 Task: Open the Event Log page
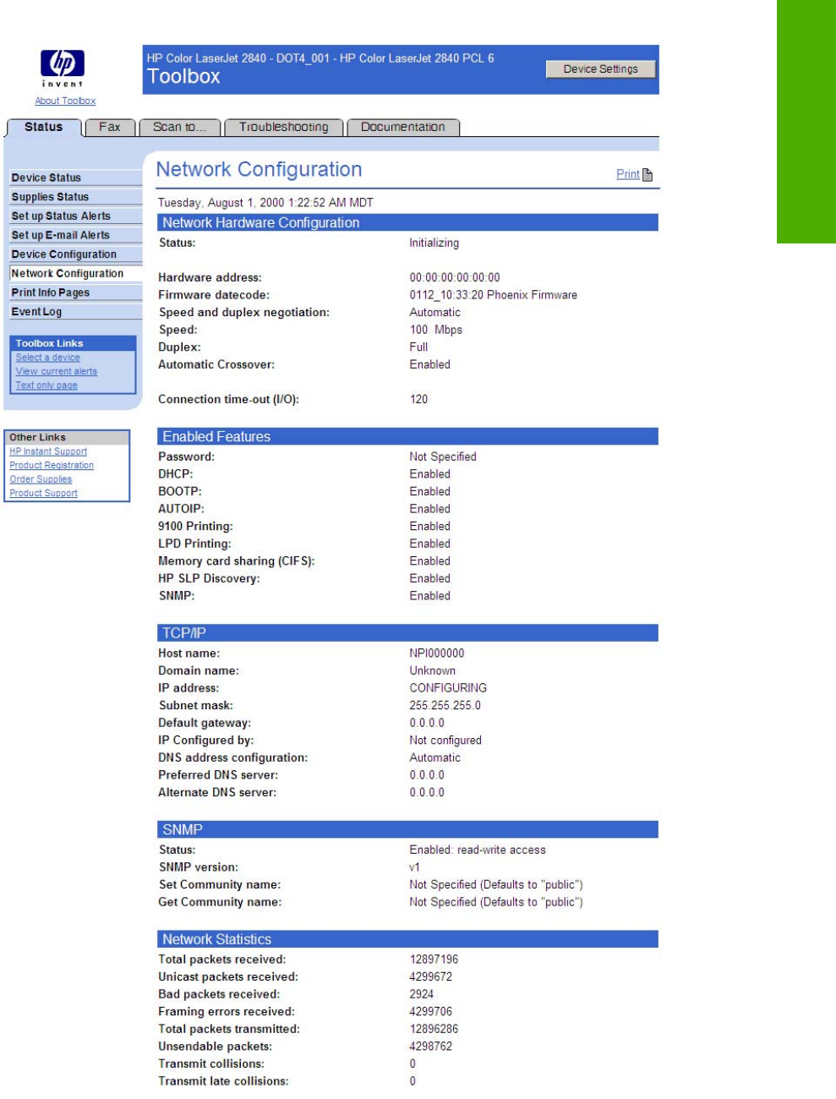point(75,312)
